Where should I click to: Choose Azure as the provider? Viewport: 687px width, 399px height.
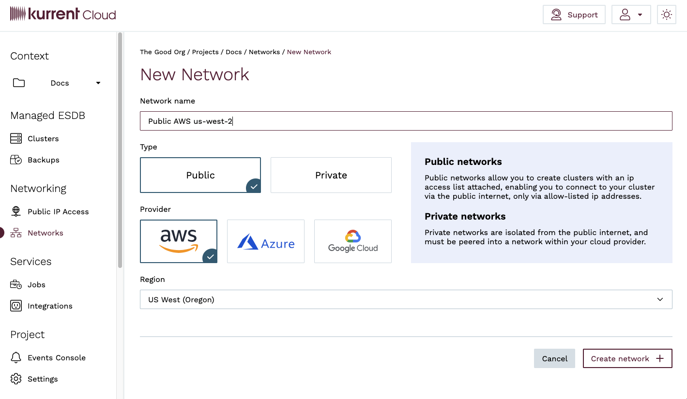[x=265, y=241]
